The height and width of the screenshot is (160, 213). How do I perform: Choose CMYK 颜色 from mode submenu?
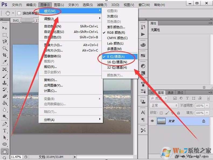(117, 38)
